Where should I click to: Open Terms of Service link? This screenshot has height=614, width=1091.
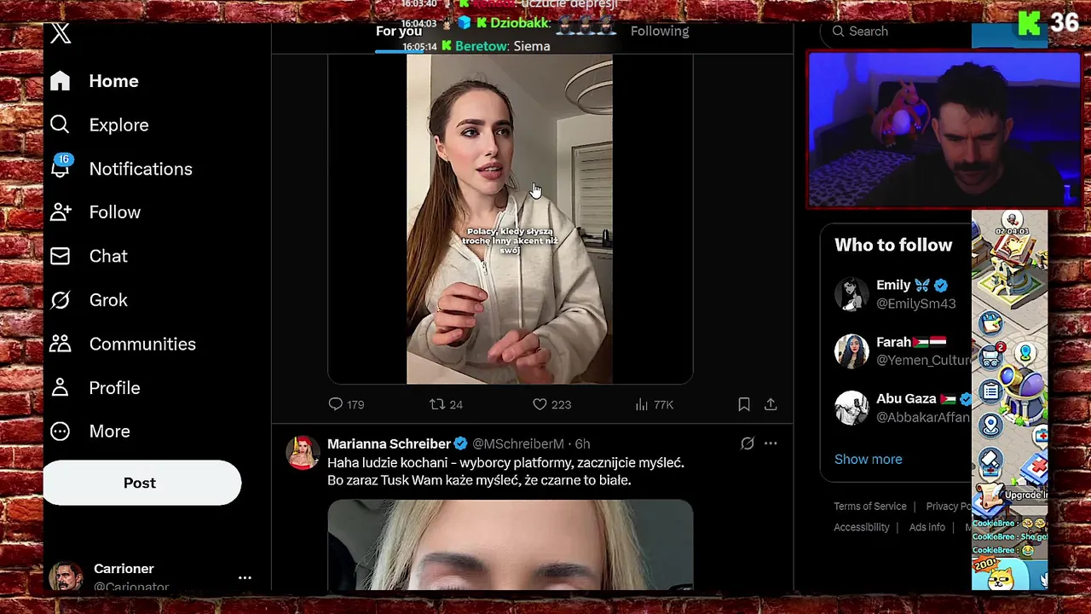[869, 507]
